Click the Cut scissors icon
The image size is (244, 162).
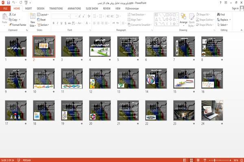(11, 15)
